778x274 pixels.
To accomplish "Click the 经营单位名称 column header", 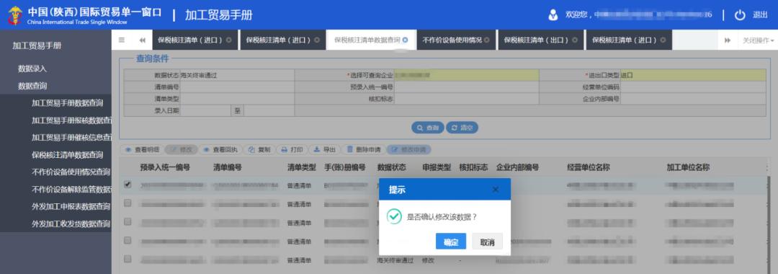I will click(588, 168).
